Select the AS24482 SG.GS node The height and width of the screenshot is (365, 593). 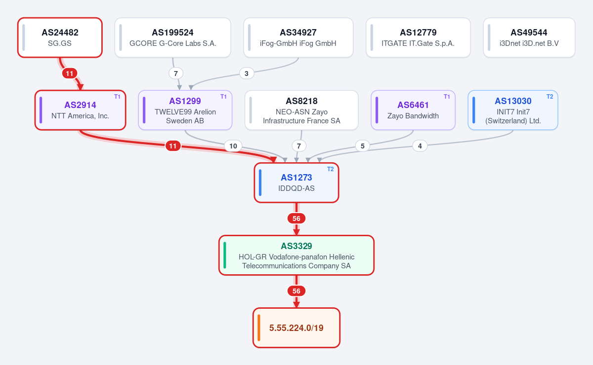point(60,37)
